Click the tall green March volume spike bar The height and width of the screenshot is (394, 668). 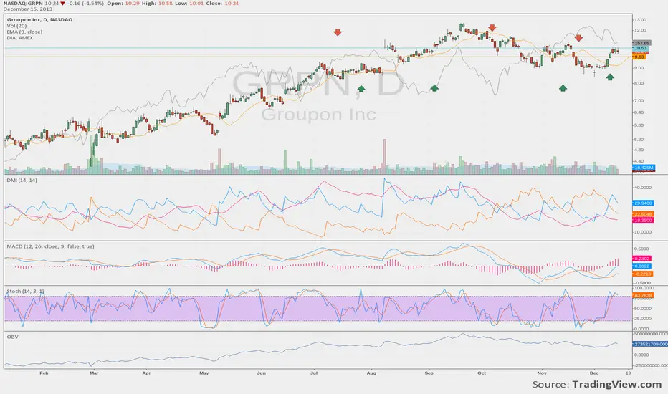[92, 154]
